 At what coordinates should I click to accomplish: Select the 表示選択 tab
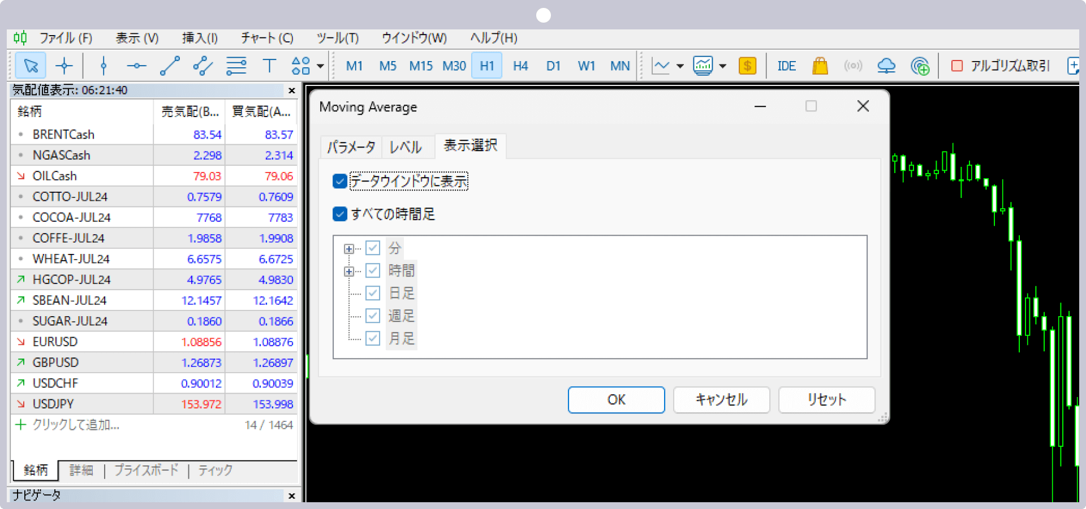(471, 145)
